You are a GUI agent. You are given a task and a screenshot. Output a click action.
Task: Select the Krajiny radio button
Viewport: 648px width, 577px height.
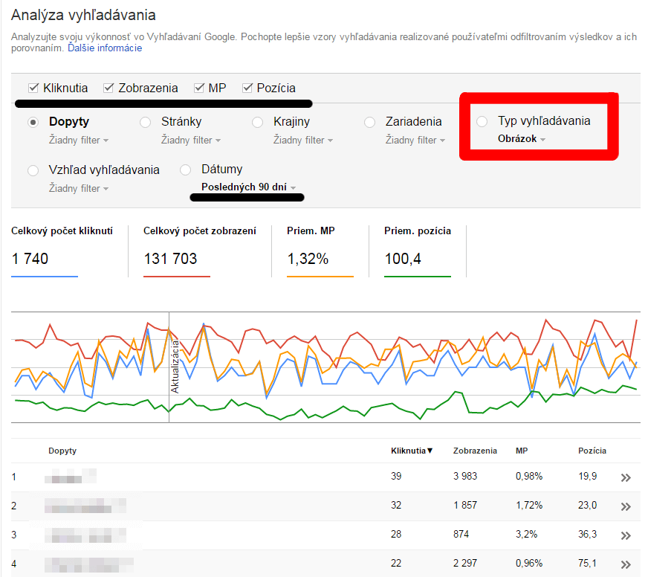[257, 123]
